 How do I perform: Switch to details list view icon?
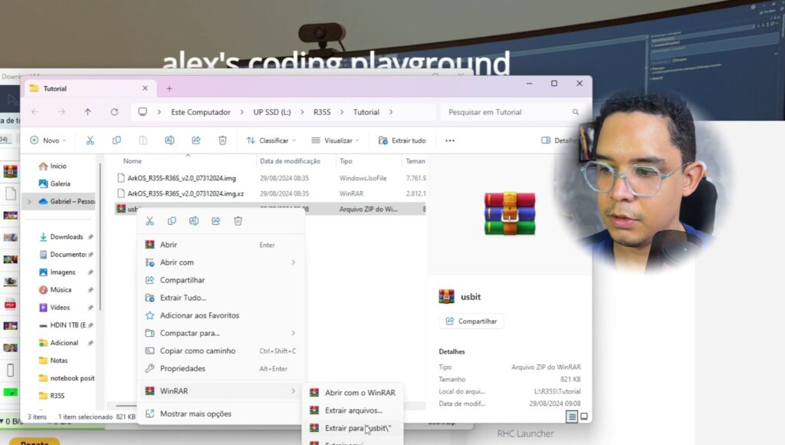(572, 417)
